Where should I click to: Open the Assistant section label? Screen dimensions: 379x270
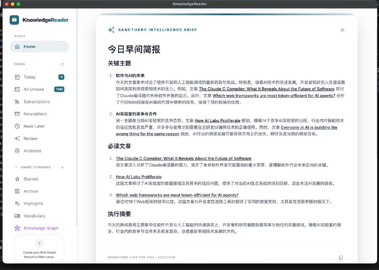(32, 151)
